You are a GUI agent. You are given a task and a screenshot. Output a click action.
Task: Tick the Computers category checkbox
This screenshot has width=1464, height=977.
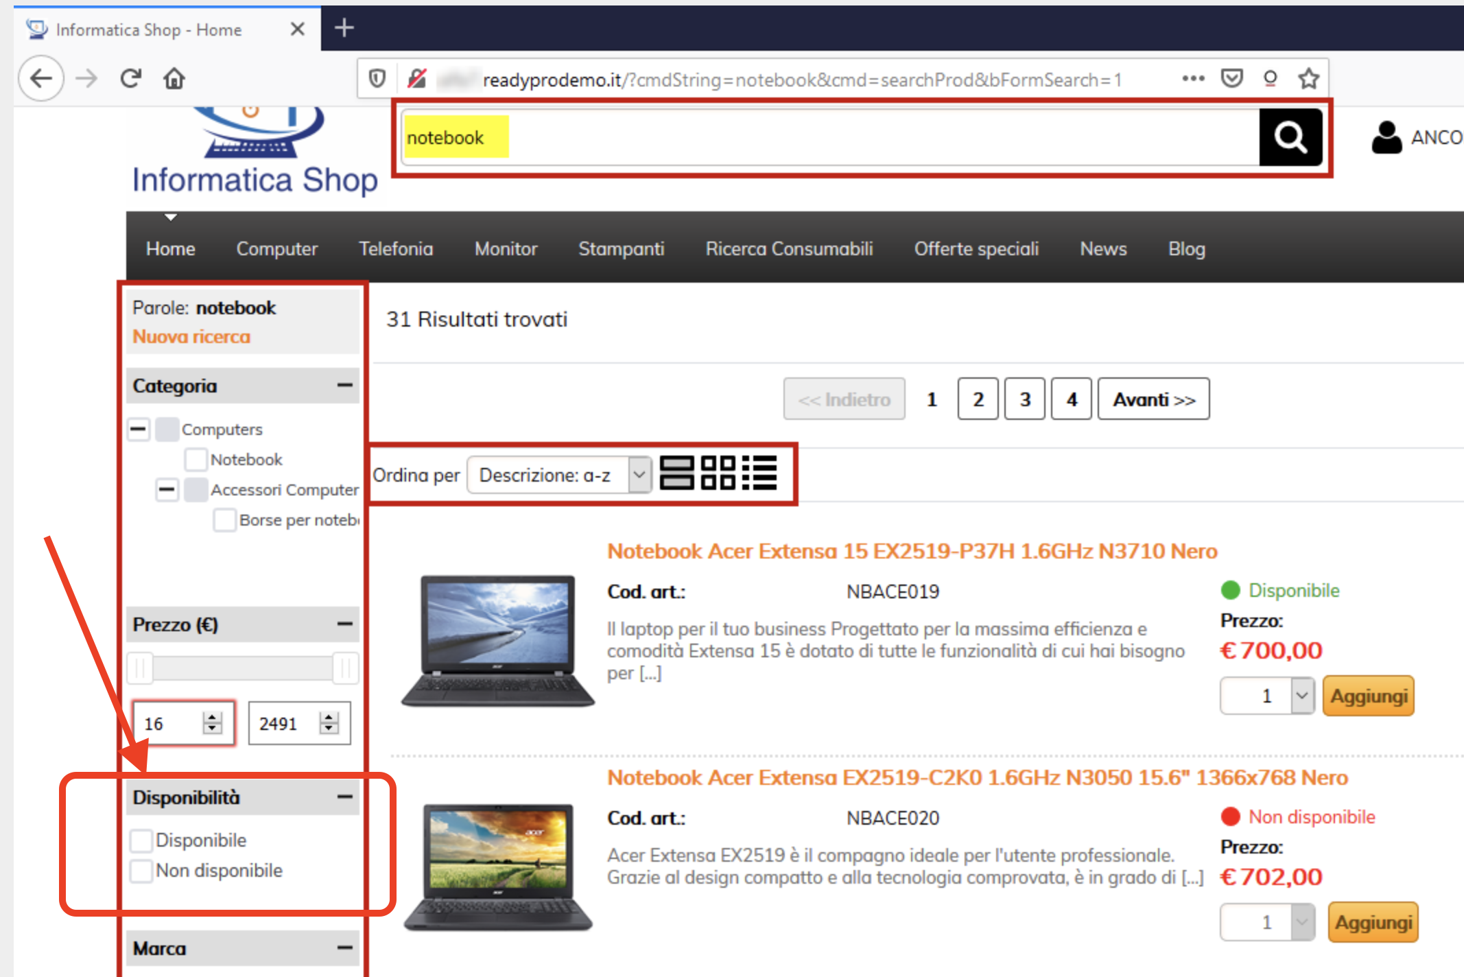167,429
